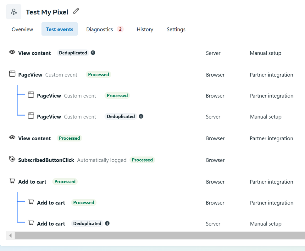Click the cart icon of the parent Add to cart
This screenshot has width=305, height=251.
coord(12,181)
